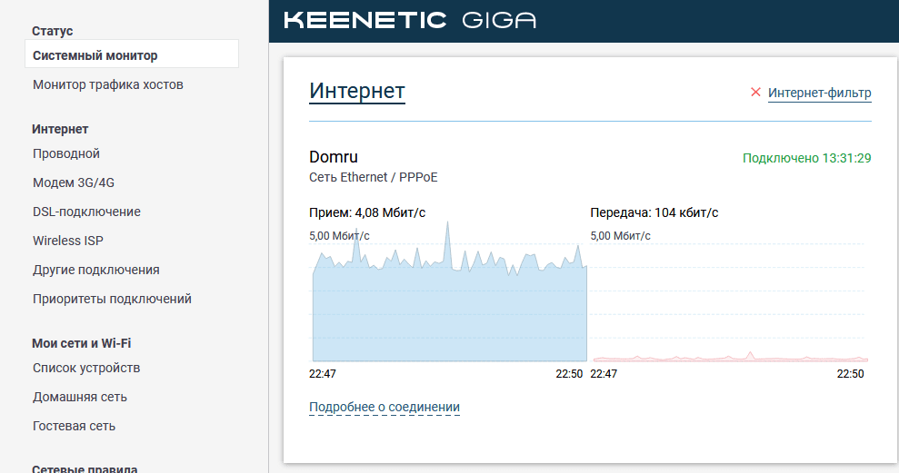The height and width of the screenshot is (473, 899).
Task: Open Приоритеты подключений settings
Action: click(112, 299)
